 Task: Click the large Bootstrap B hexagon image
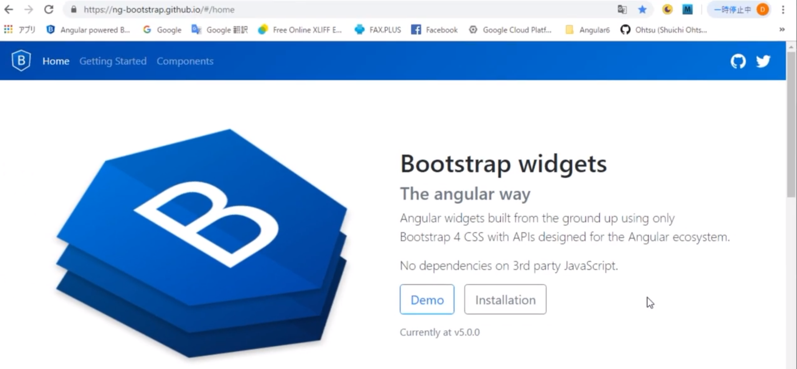point(201,243)
